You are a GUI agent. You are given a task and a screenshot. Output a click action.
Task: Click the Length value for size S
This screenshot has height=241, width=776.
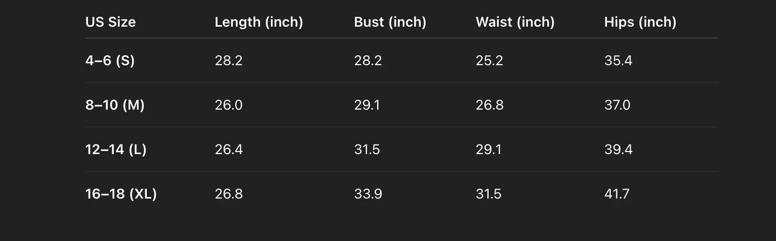pos(228,61)
